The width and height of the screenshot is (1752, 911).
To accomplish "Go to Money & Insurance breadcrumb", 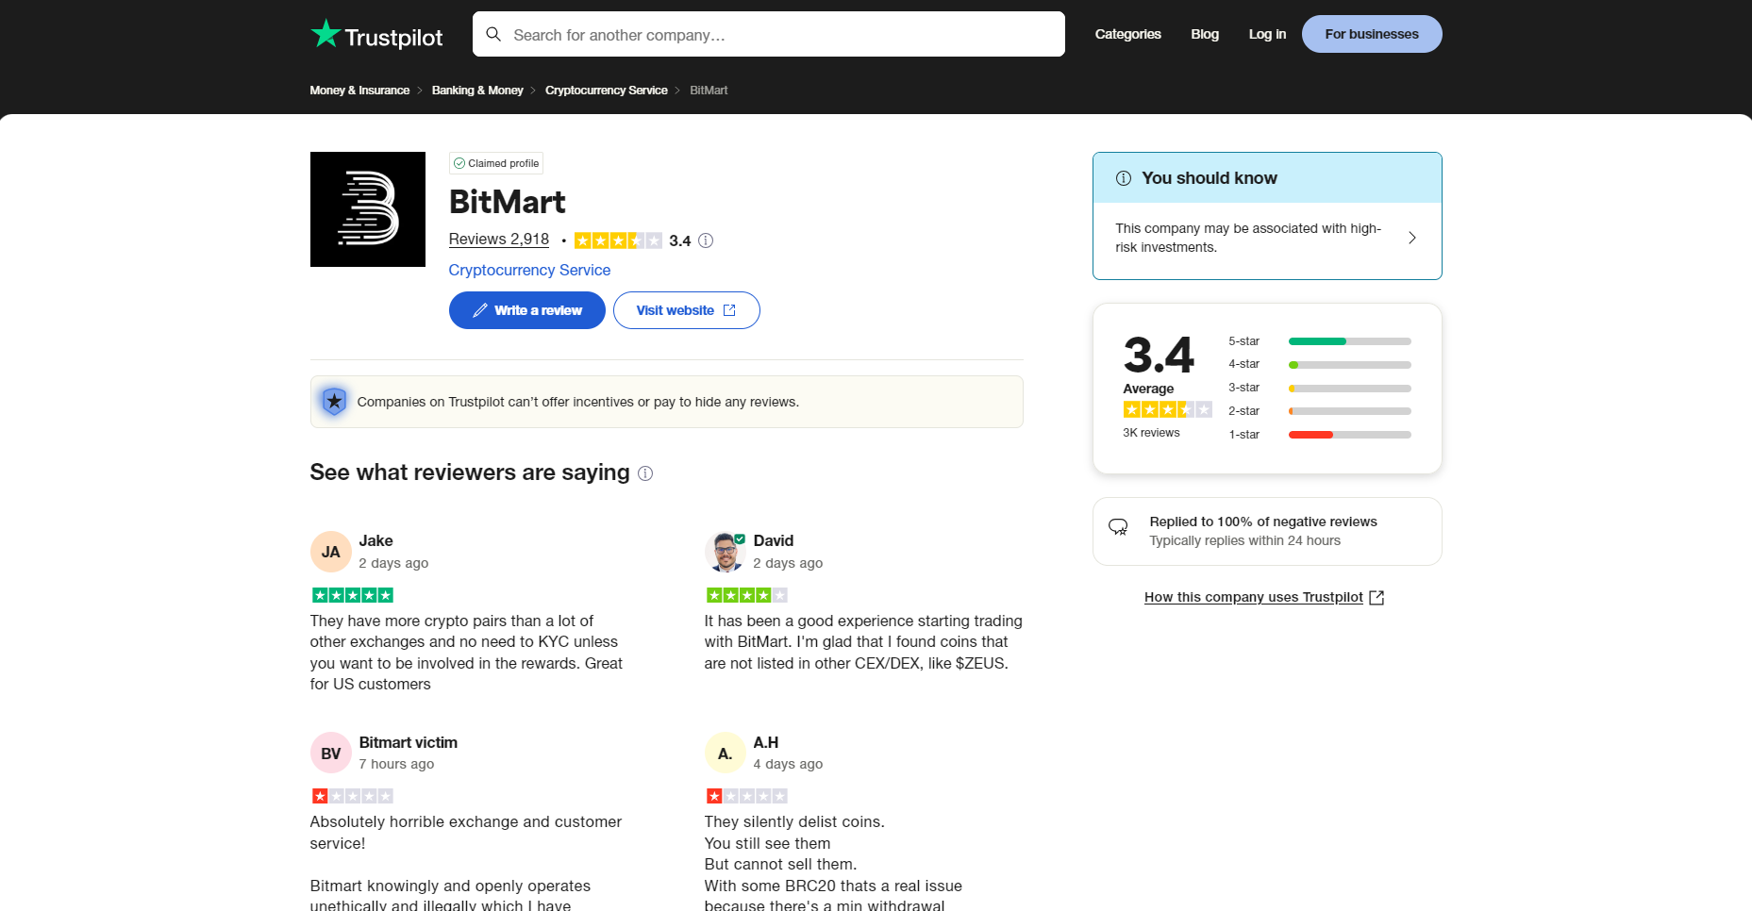I will pos(359,91).
